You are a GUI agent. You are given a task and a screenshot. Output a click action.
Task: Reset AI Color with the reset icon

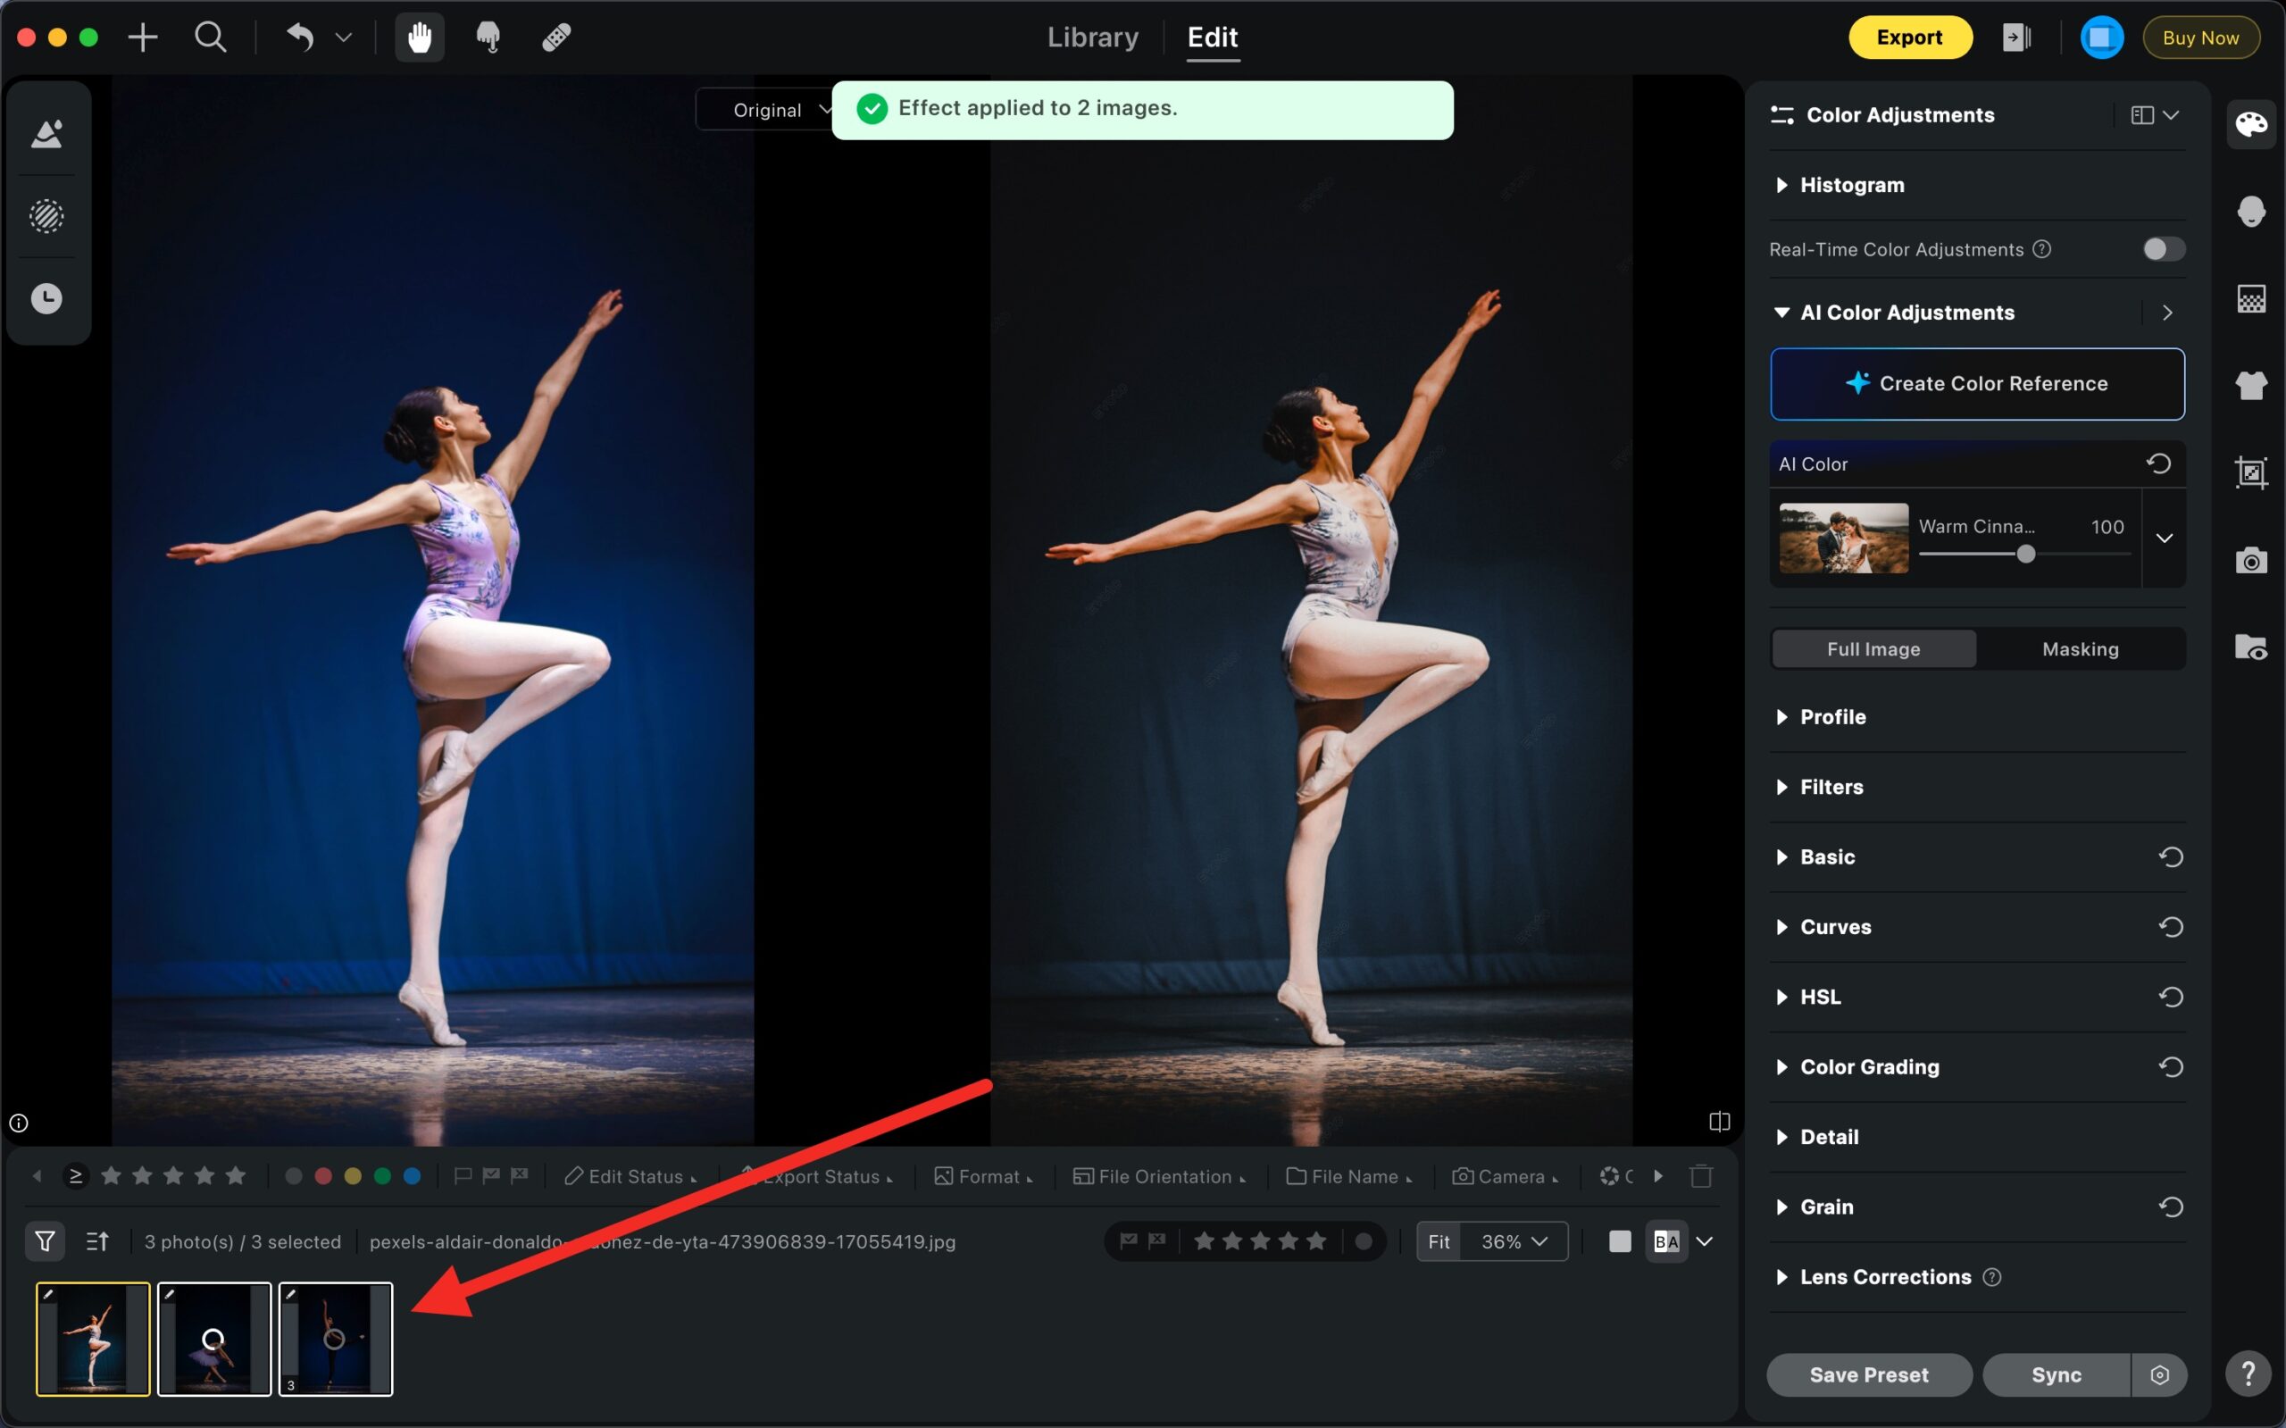pyautogui.click(x=2158, y=463)
